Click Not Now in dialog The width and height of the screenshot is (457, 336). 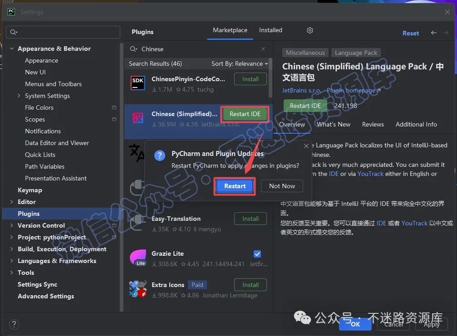282,186
